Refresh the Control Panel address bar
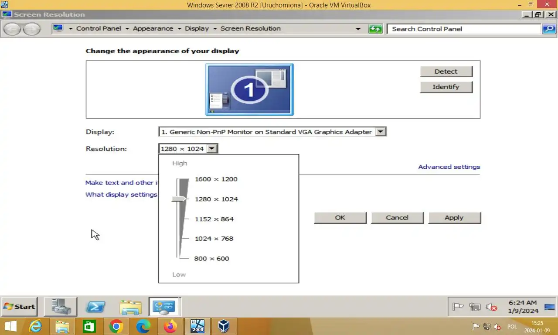Viewport: 558px width, 335px height. pos(375,29)
